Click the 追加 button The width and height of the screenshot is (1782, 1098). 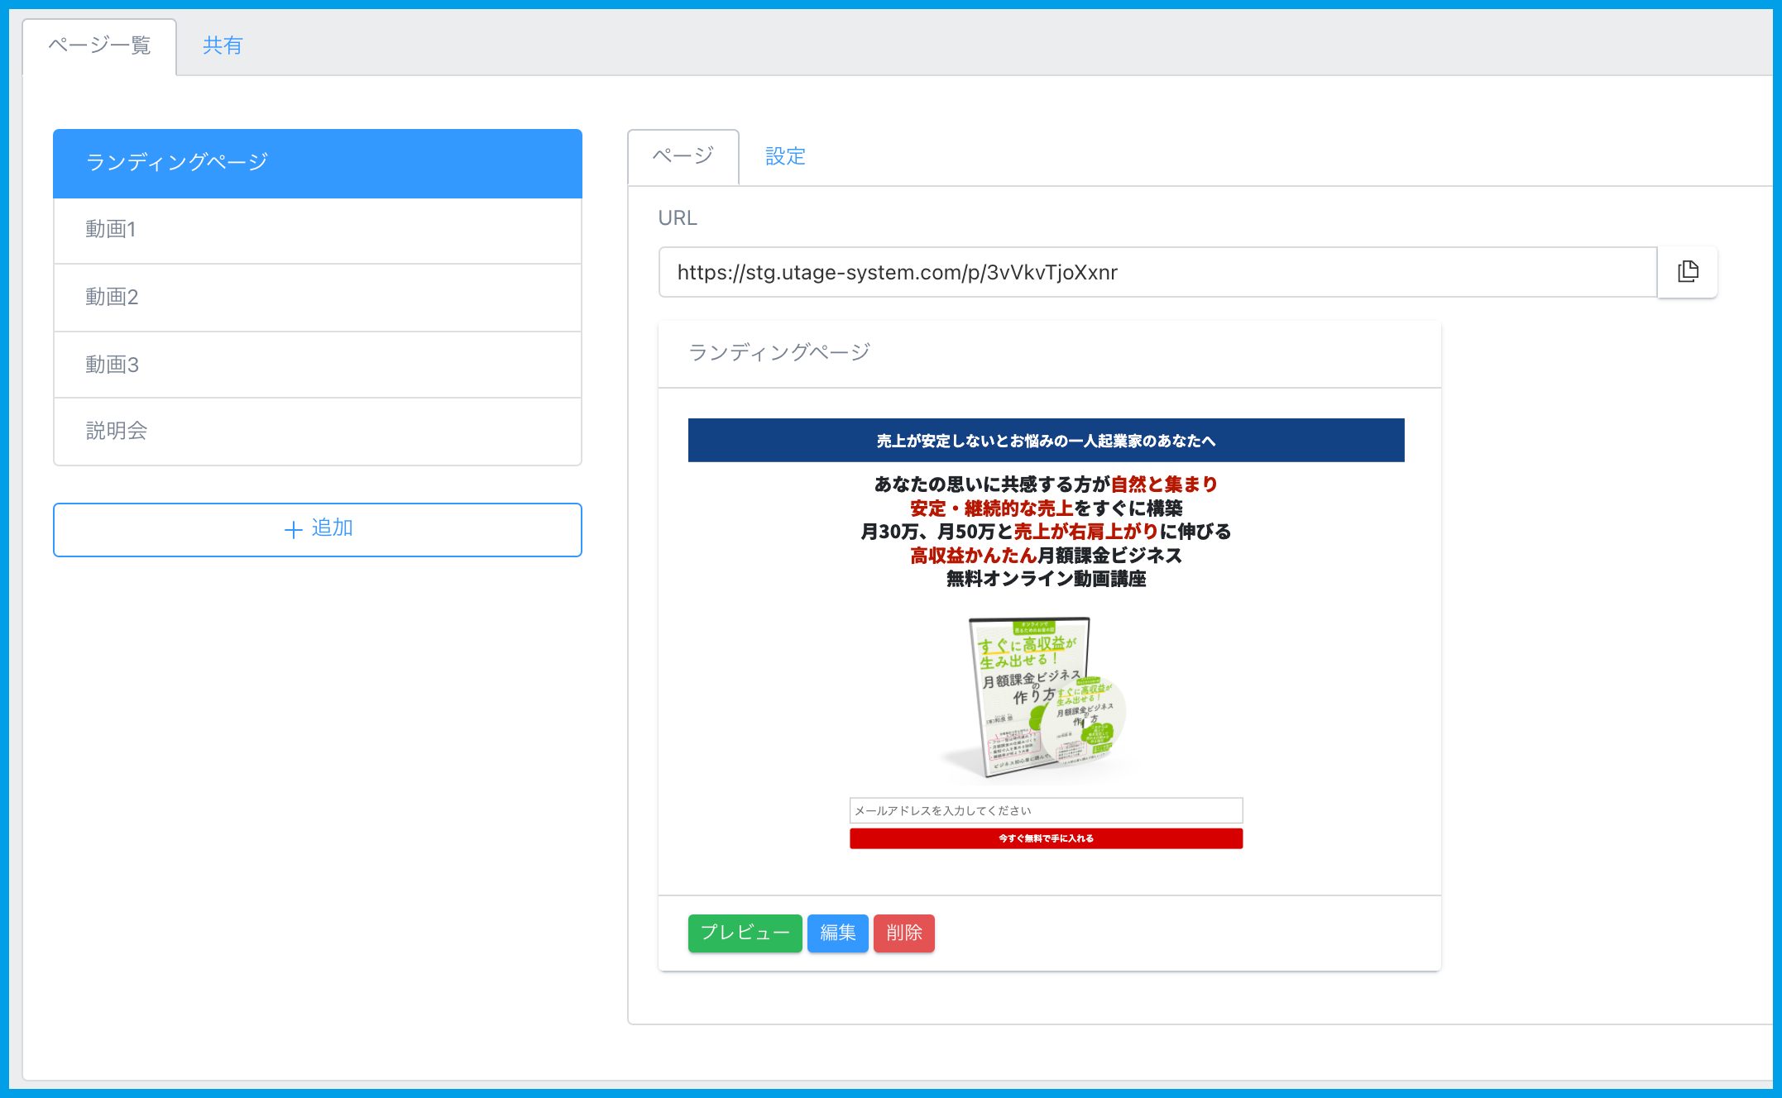[317, 529]
